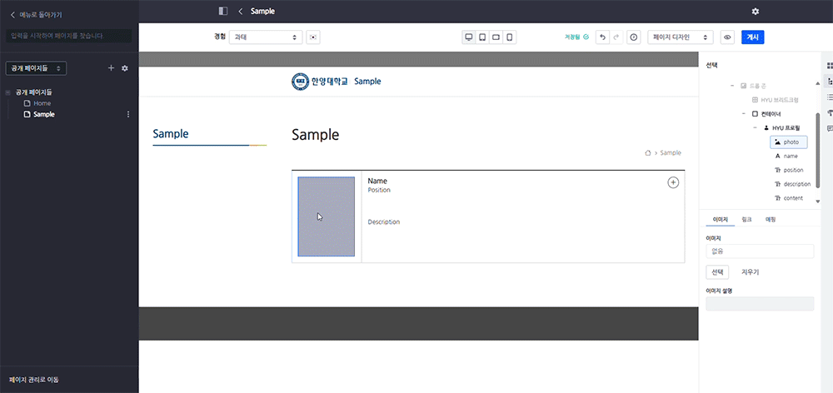Screen dimensions: 833x393
Task: Click the undo arrow in toolbar
Action: (602, 37)
